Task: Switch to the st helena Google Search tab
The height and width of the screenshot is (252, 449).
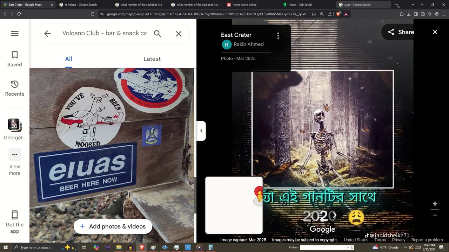Action: click(x=84, y=5)
